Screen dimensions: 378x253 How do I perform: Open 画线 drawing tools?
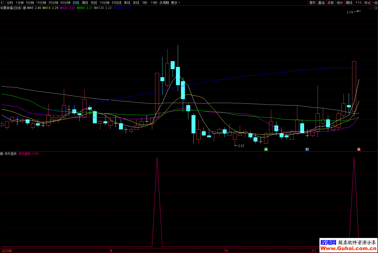coord(349,3)
